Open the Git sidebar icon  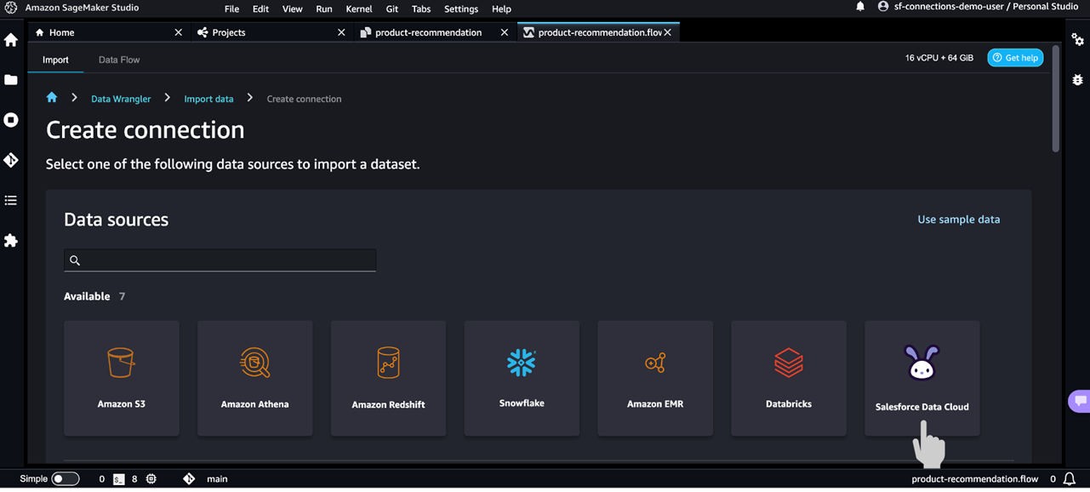[x=11, y=160]
